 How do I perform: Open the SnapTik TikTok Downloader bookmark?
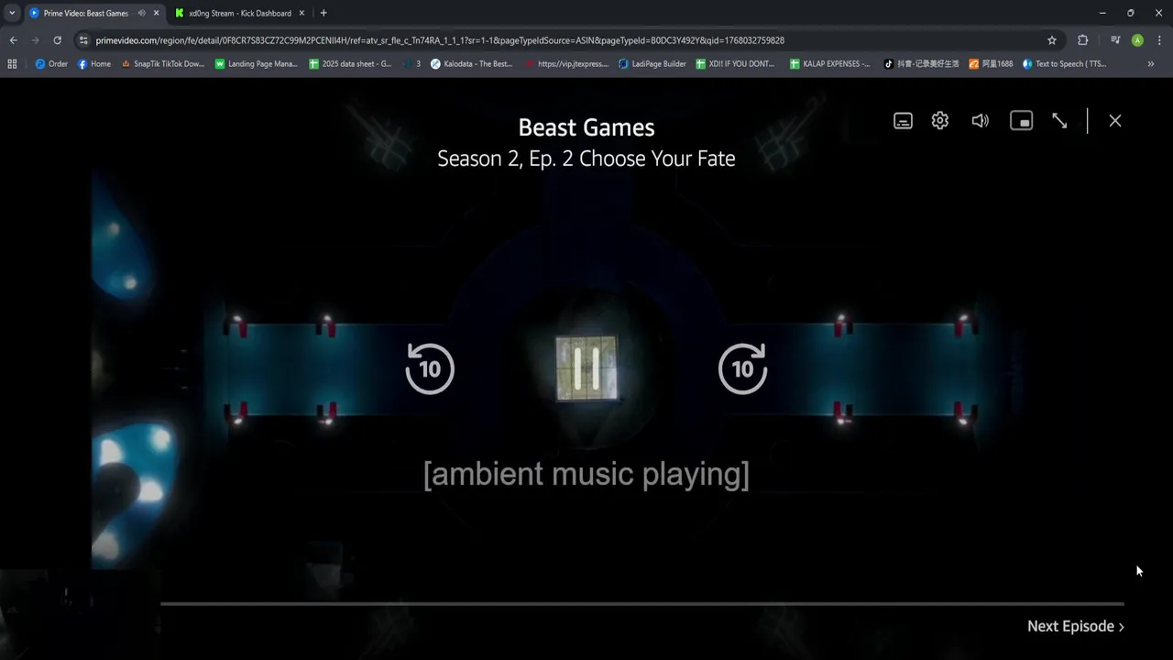pyautogui.click(x=162, y=64)
